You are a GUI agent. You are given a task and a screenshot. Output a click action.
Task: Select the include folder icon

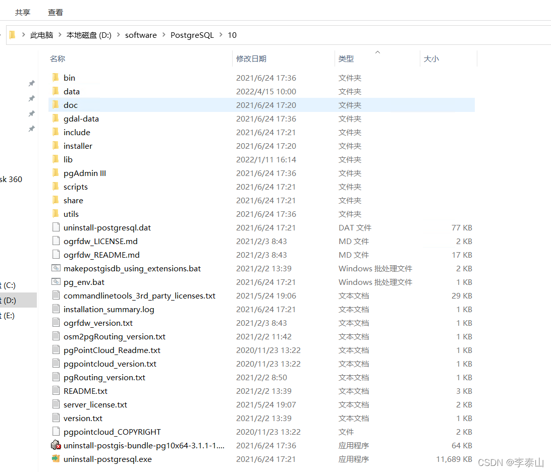click(56, 132)
